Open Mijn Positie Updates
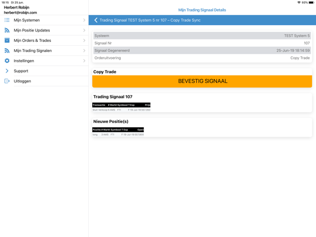Screen dimensions: 316x237 pos(44,30)
